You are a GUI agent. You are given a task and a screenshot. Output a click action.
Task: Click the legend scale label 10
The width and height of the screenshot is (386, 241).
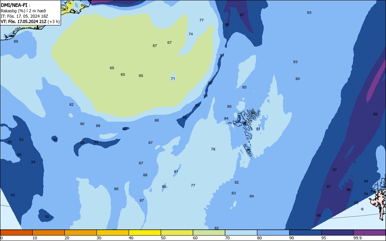(x=35, y=238)
